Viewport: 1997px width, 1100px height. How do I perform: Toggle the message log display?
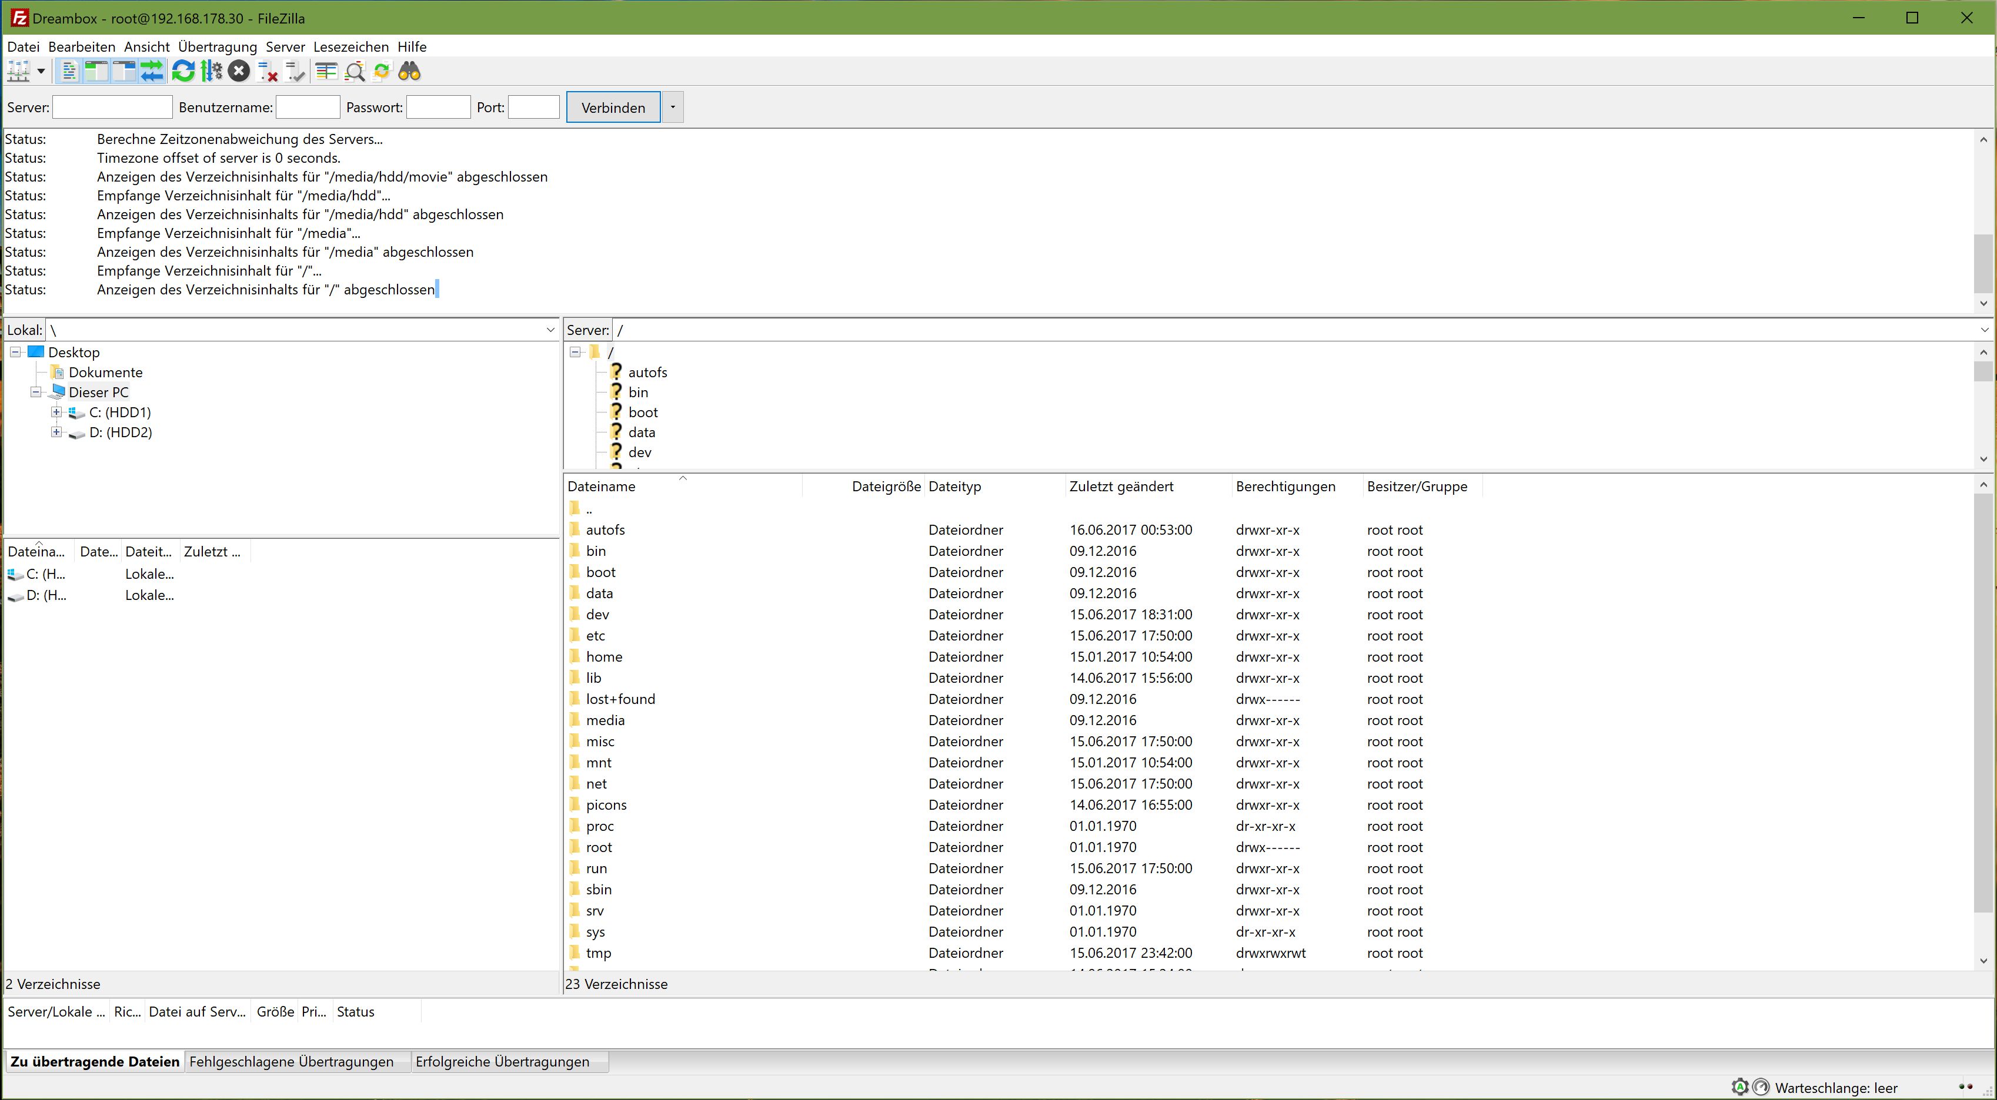69,72
